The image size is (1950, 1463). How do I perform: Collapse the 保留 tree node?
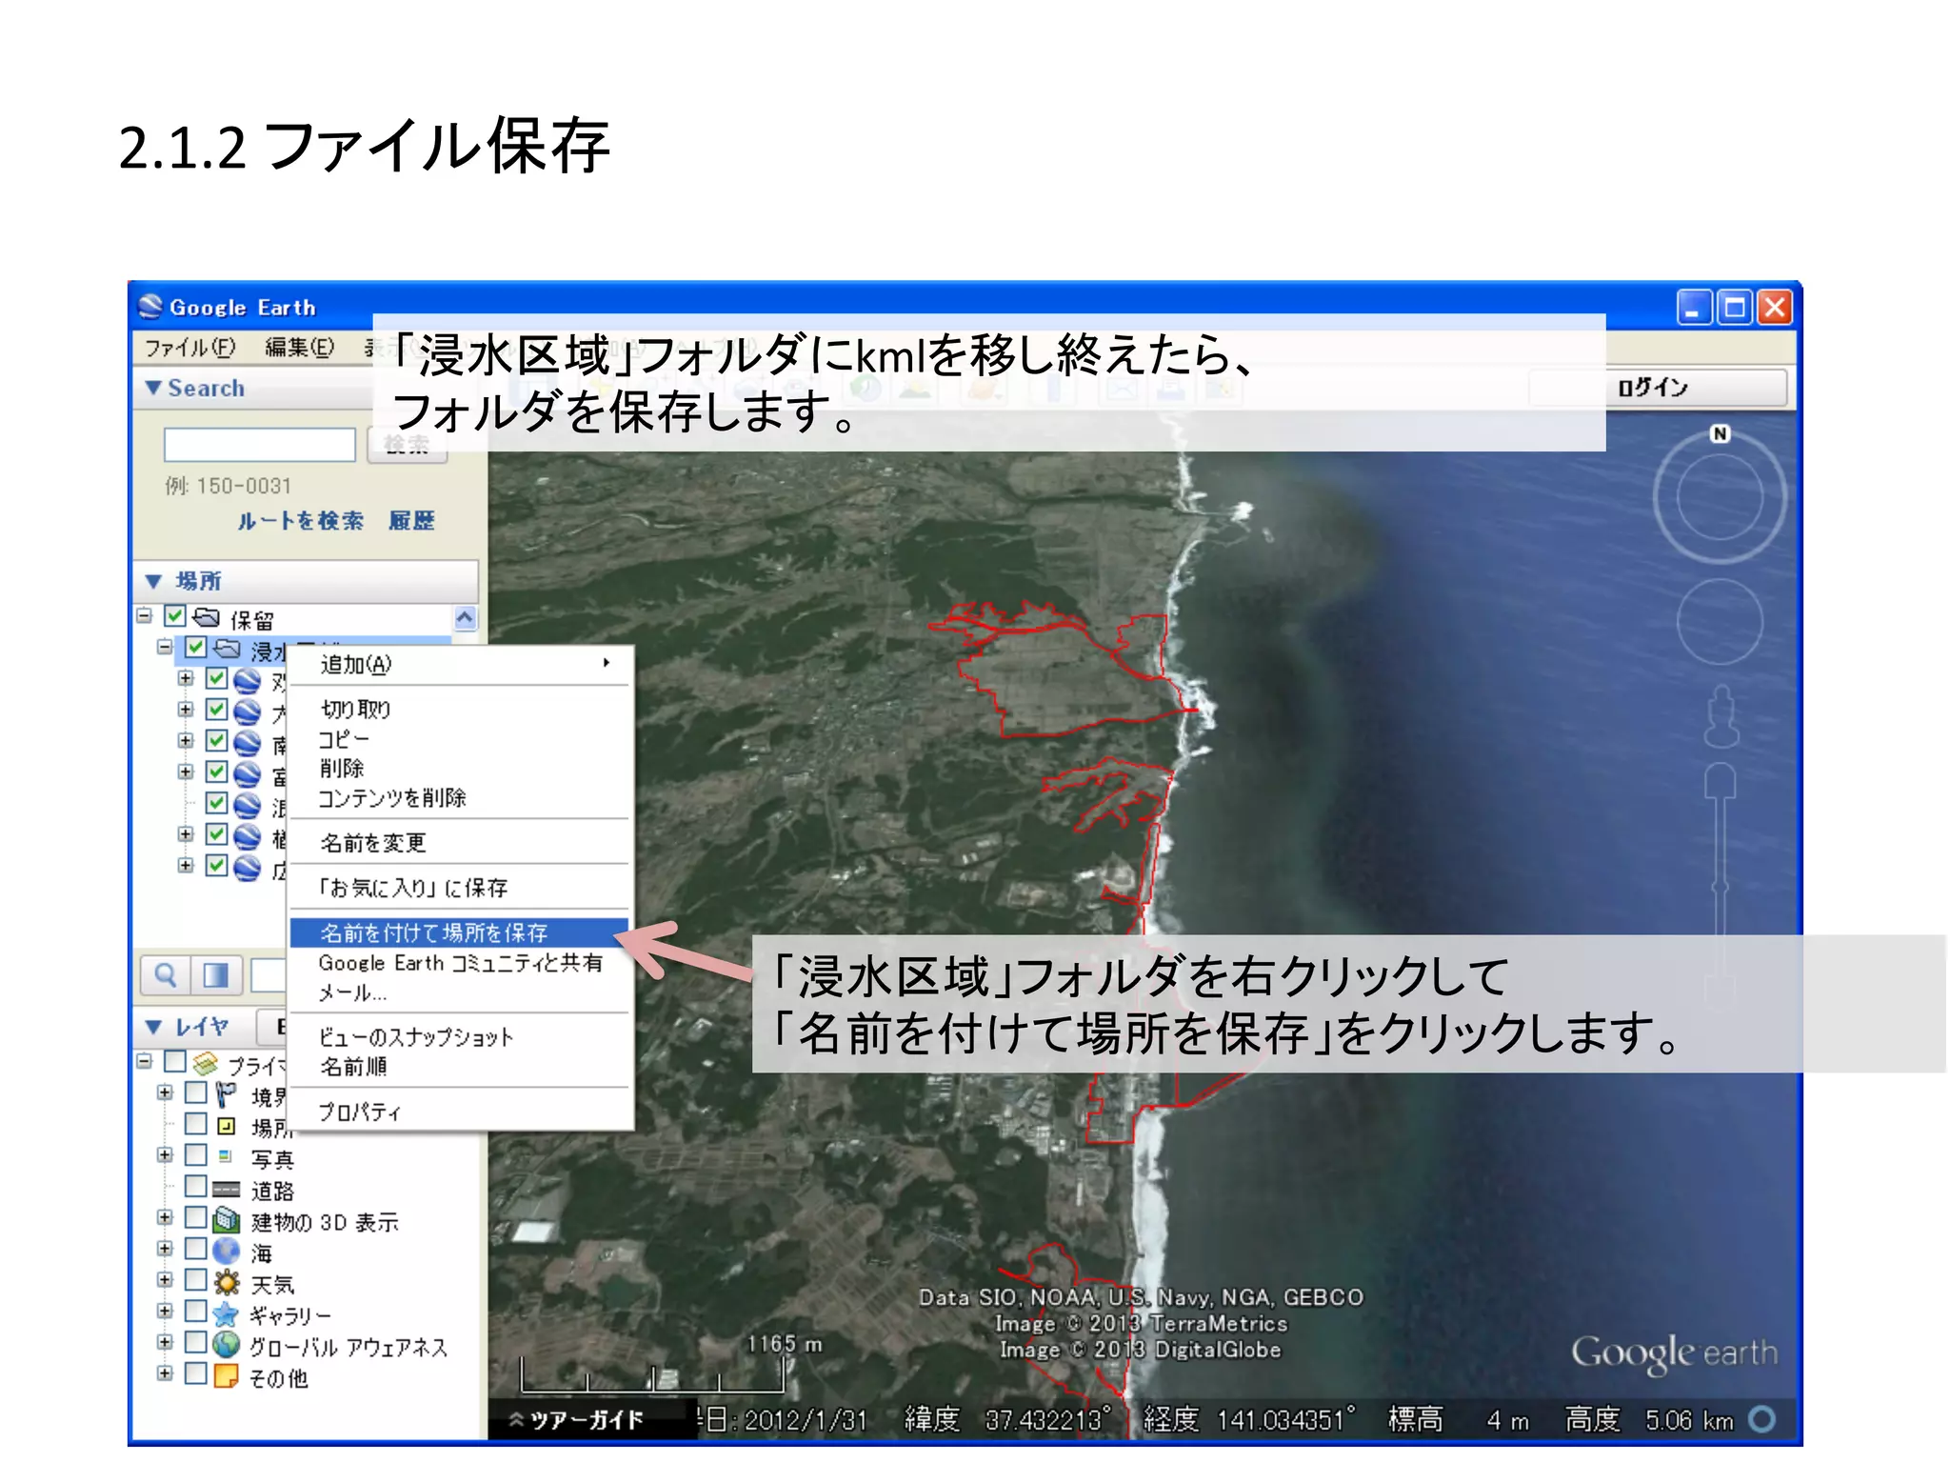144,615
